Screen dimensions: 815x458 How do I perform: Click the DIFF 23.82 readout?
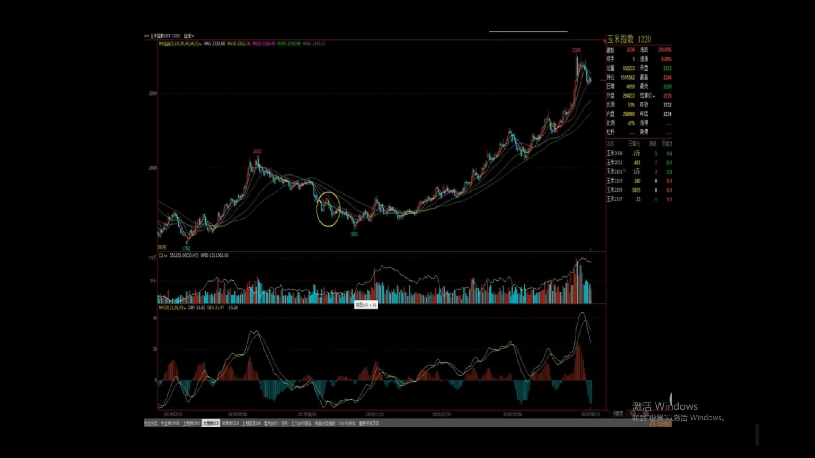(x=197, y=307)
